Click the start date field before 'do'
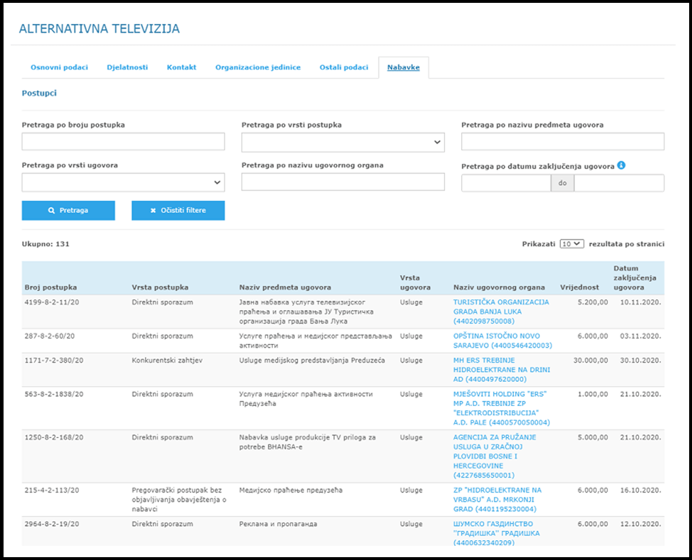The image size is (692, 560). click(506, 183)
